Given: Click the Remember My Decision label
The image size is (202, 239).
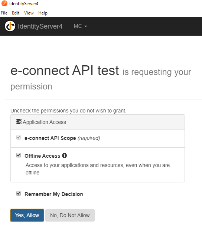Looking at the screenshot, I should pos(54,194).
